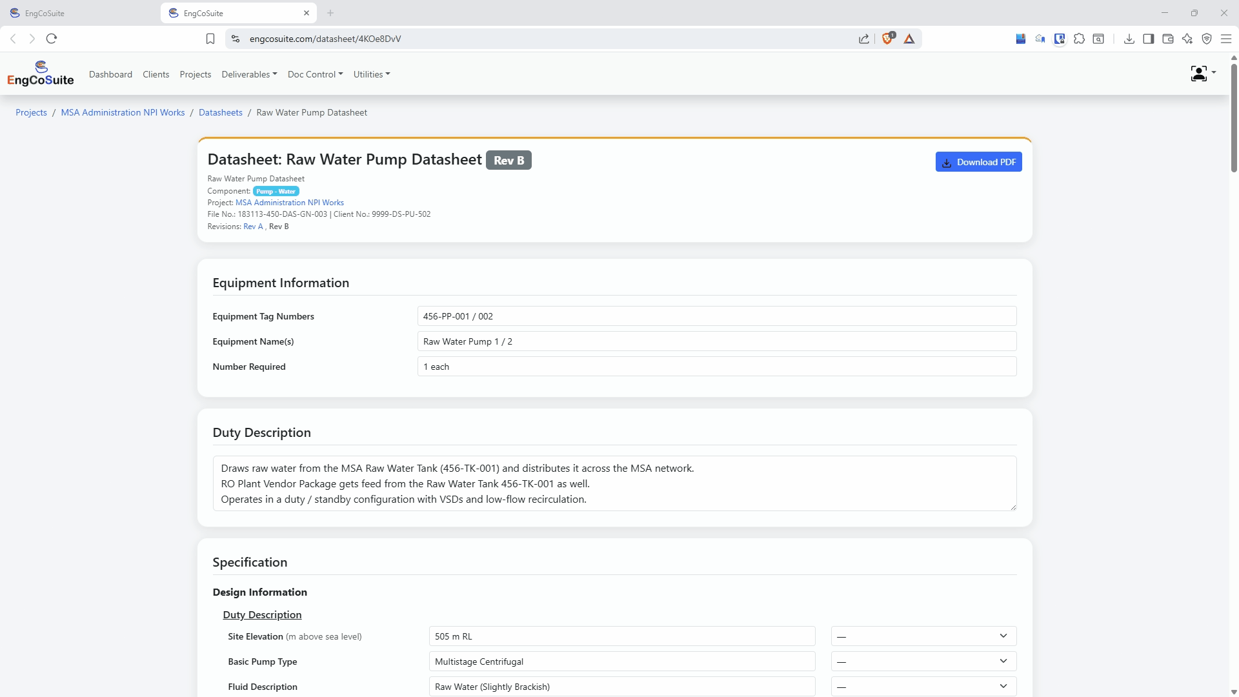The width and height of the screenshot is (1239, 697).
Task: Open site information icon in address bar
Action: pyautogui.click(x=236, y=39)
